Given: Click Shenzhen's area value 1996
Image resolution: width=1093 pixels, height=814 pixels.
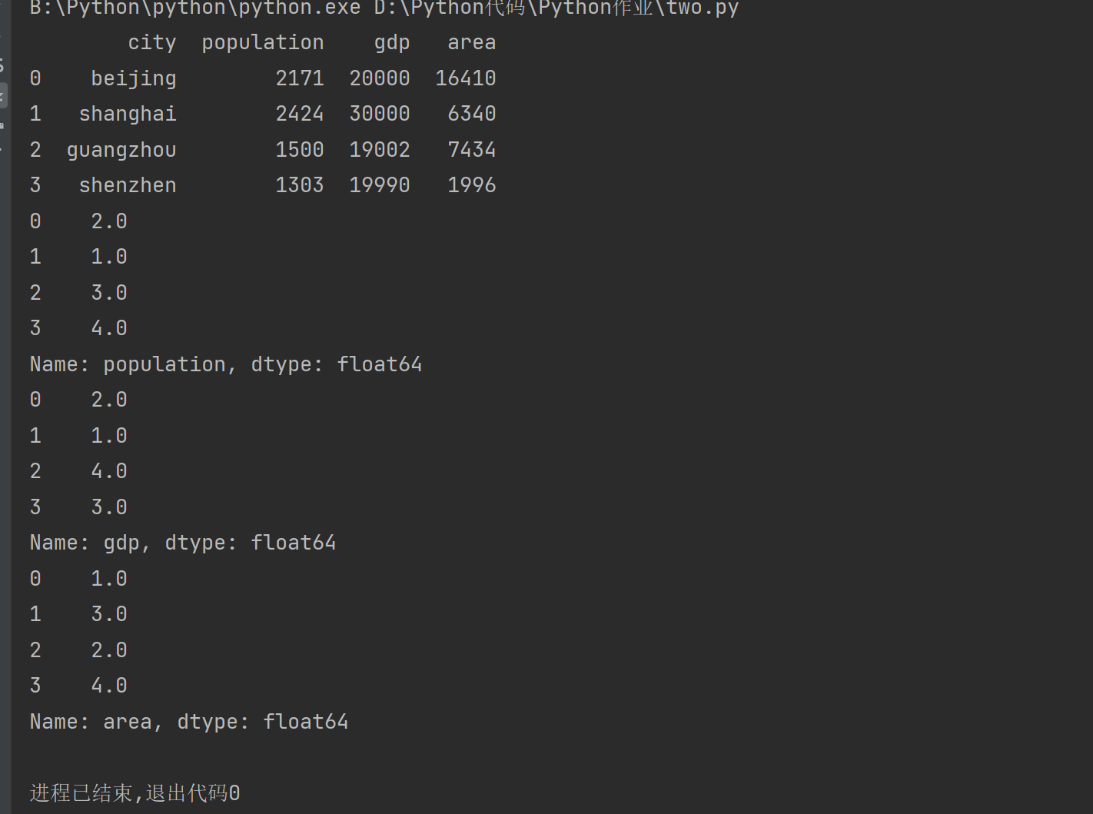Looking at the screenshot, I should click(471, 185).
